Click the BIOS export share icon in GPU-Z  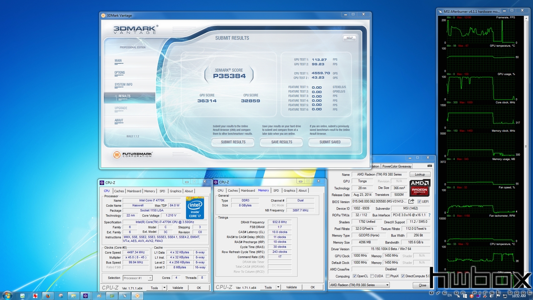click(411, 202)
